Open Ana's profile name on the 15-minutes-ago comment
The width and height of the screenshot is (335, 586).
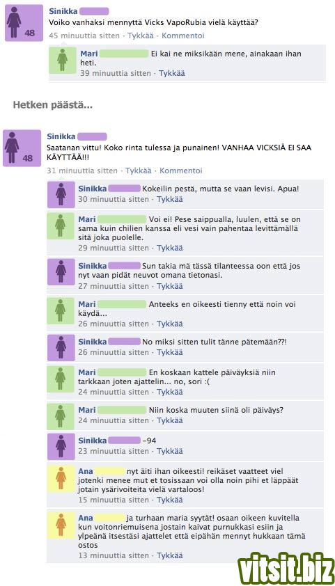pos(86,471)
